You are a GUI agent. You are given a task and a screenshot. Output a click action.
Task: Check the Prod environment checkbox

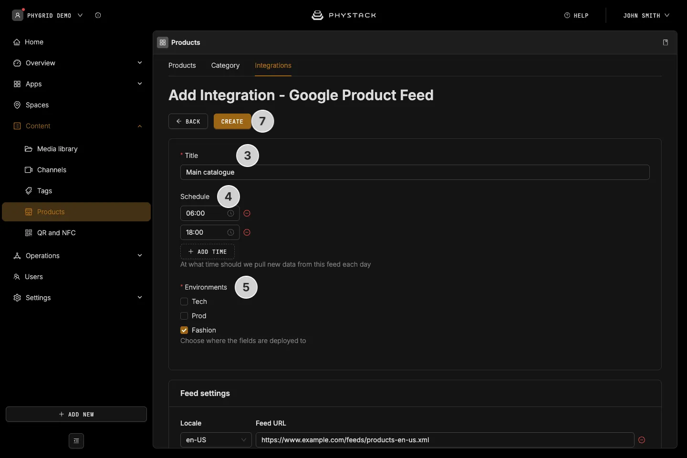tap(184, 316)
